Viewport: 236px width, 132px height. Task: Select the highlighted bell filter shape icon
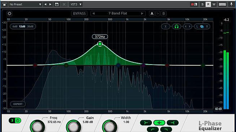coord(159,123)
